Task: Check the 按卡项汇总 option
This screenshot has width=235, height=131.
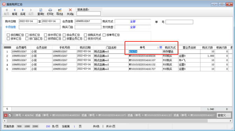Action: point(46,35)
